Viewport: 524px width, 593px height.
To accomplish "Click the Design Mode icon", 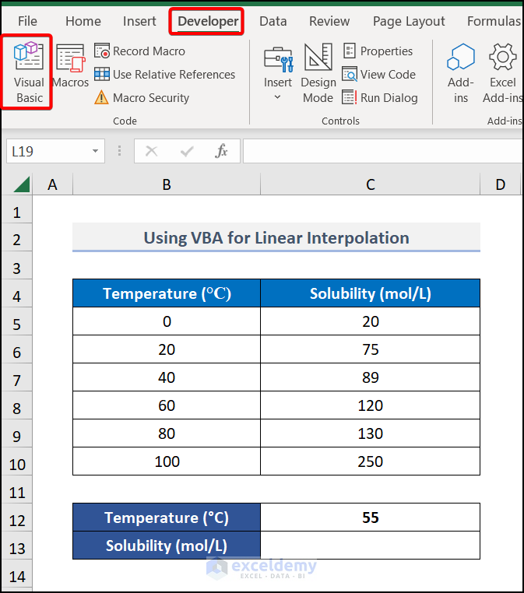I will click(x=318, y=72).
